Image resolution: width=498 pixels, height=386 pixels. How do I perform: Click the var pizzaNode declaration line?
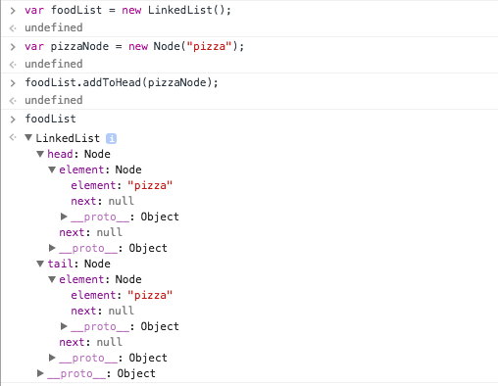pos(134,46)
